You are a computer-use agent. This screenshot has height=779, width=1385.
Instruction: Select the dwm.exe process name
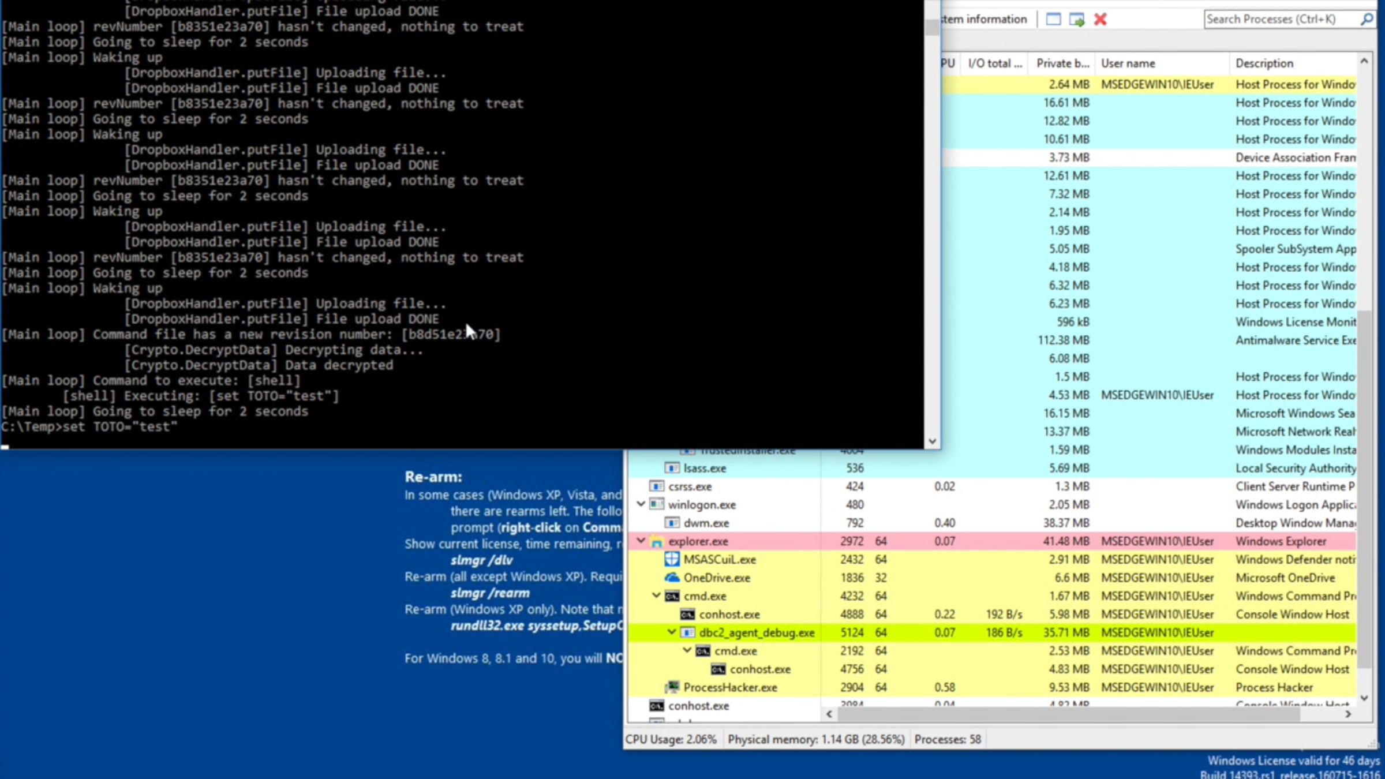coord(706,523)
